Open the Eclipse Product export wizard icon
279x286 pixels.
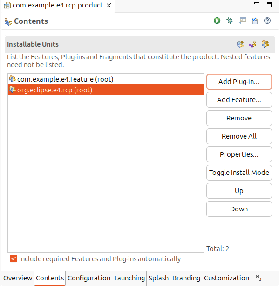(x=242, y=21)
